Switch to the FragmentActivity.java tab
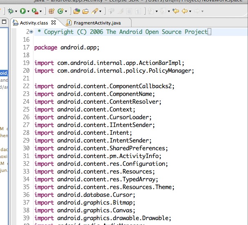Image resolution: width=248 pixels, height=225 pixels. pos(97,23)
